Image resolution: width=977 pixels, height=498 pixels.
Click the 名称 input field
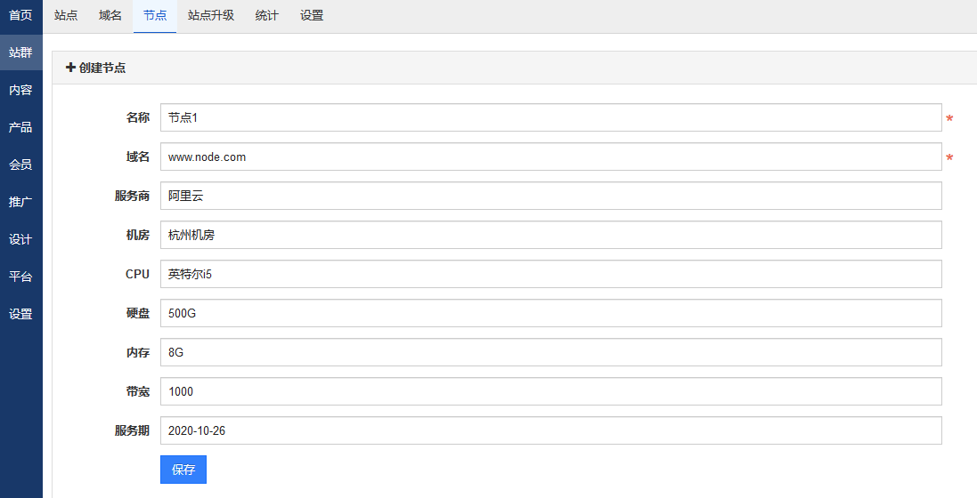[550, 117]
